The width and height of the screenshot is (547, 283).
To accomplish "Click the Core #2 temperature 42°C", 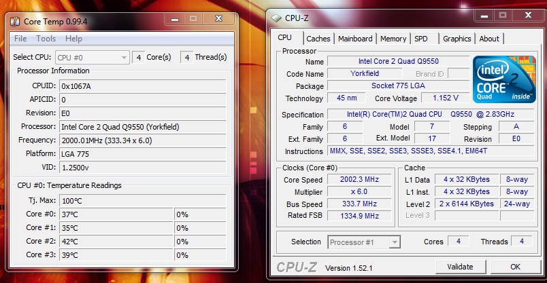I will click(x=116, y=242).
